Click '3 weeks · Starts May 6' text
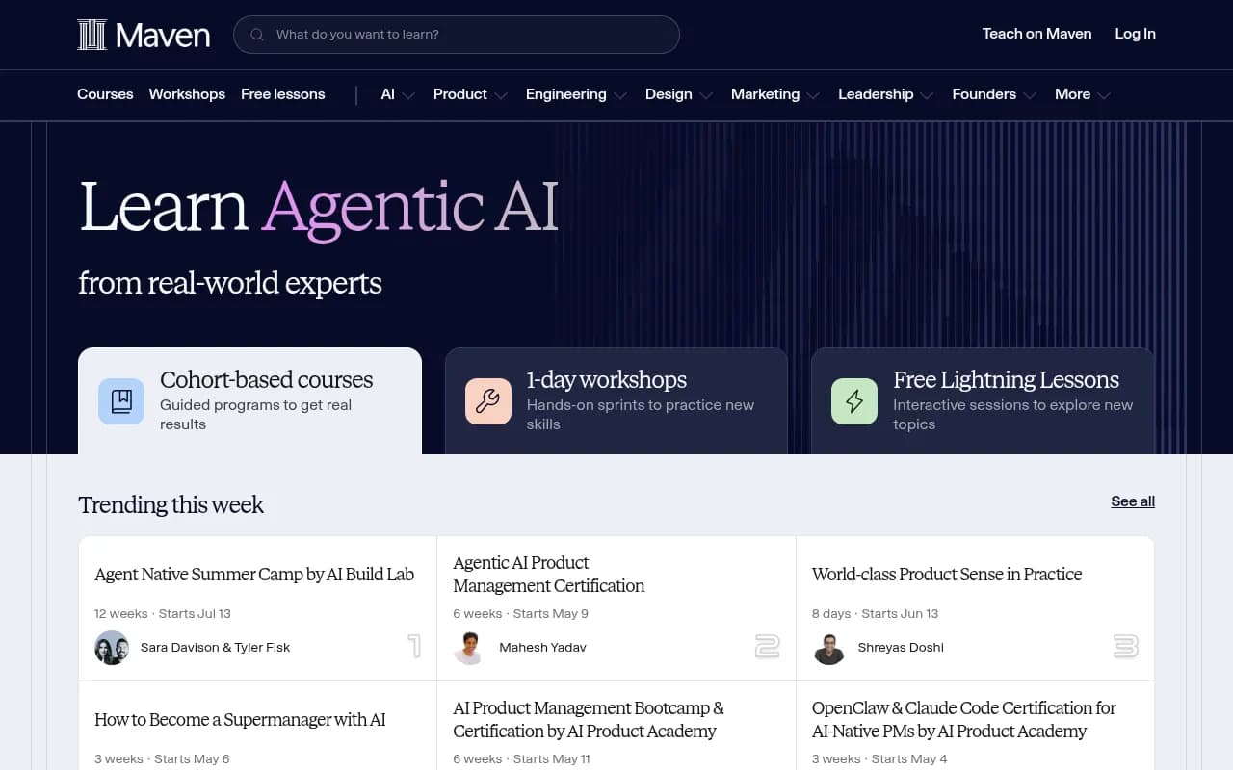 [x=162, y=759]
